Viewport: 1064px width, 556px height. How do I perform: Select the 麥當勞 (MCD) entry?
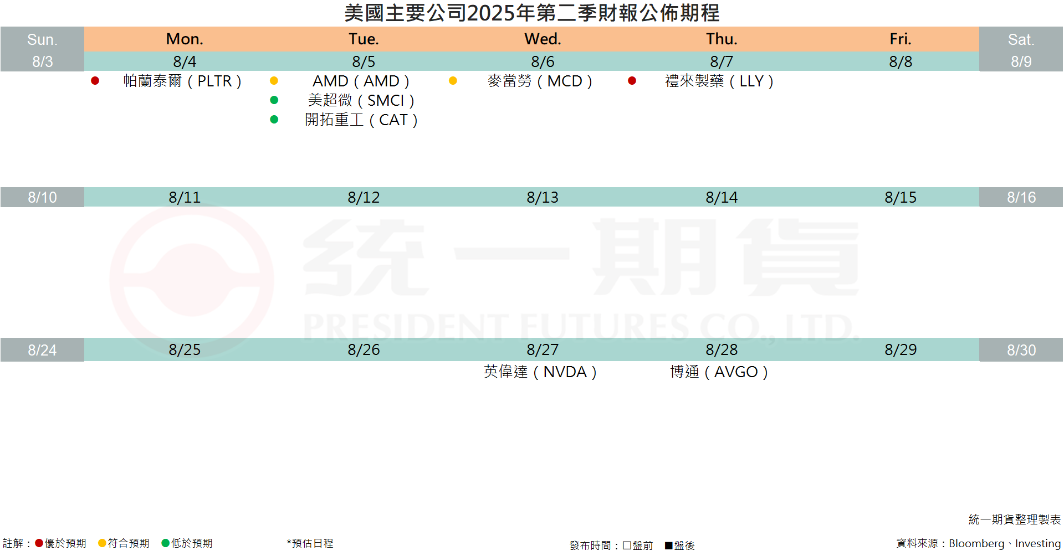click(540, 81)
